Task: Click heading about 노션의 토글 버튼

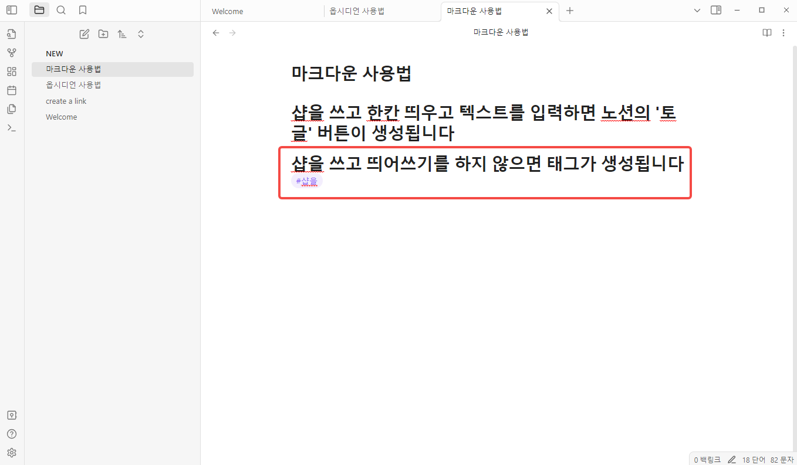Action: pyautogui.click(x=485, y=123)
